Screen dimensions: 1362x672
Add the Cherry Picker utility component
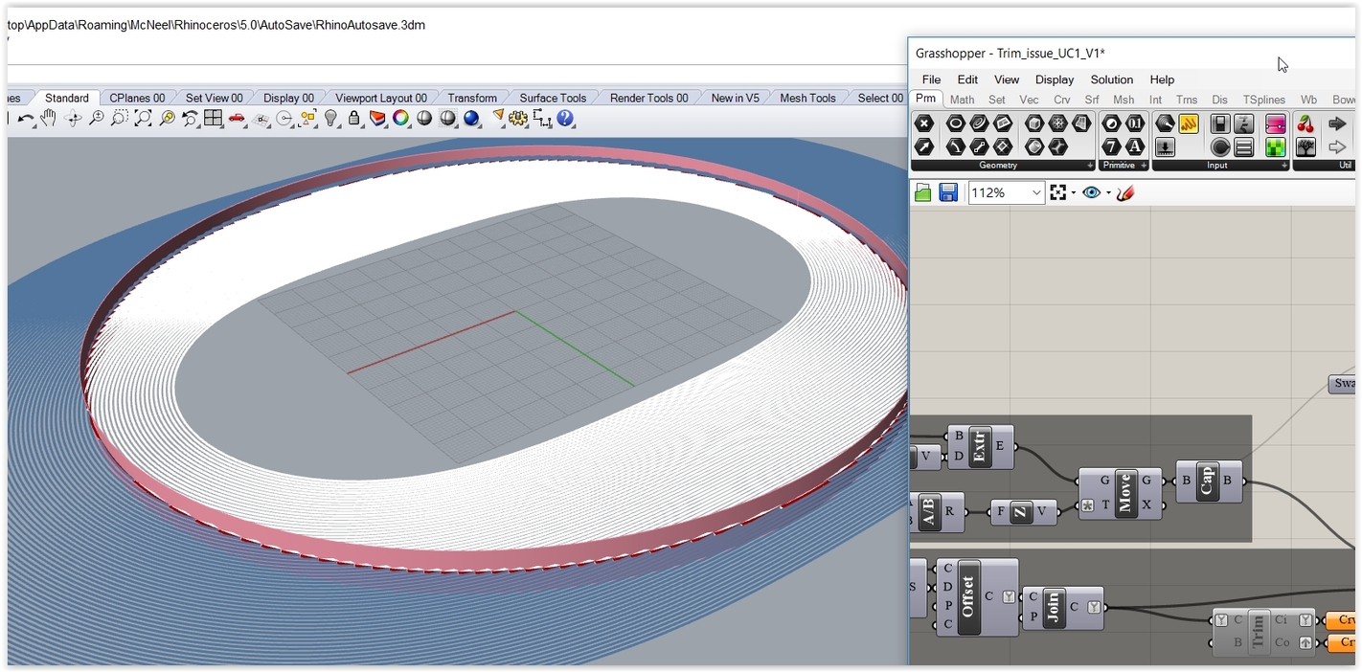[x=1305, y=123]
